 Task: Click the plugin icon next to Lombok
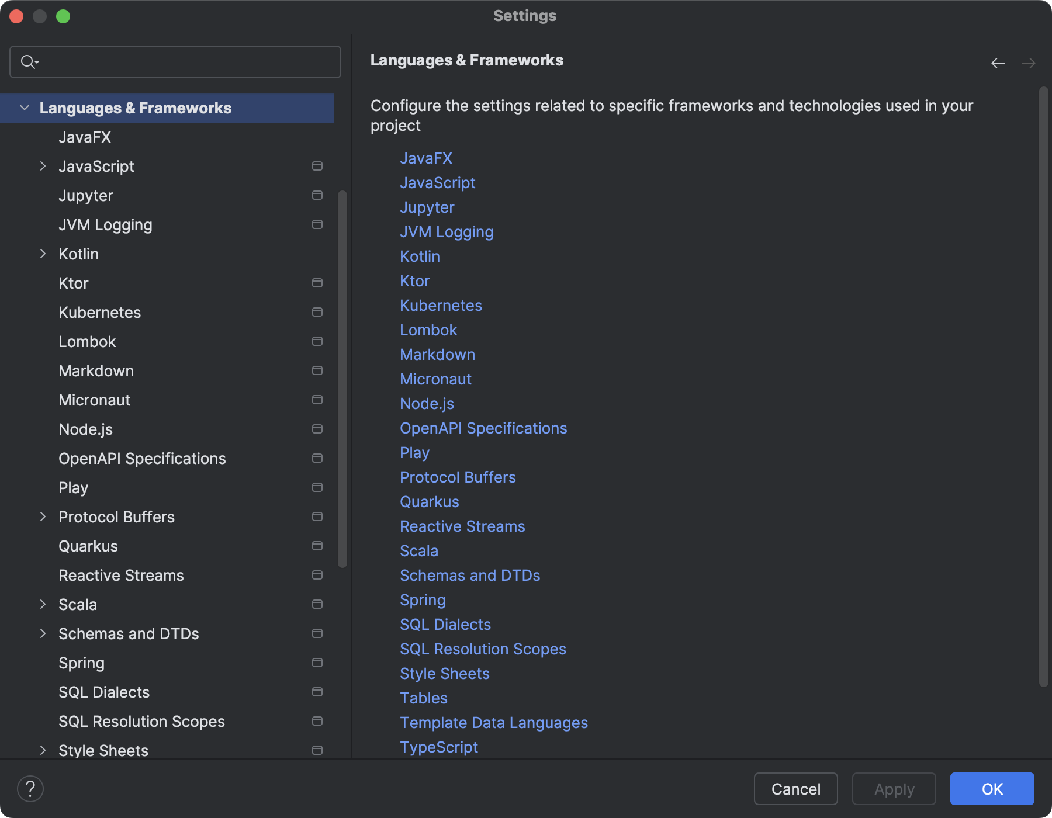pos(317,341)
